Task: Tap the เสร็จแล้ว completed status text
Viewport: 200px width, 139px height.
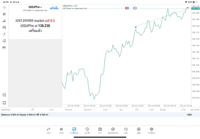Action: pyautogui.click(x=35, y=31)
